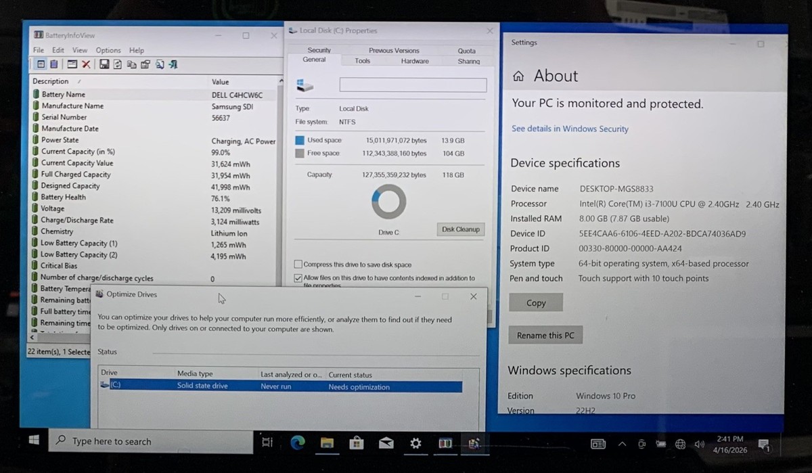Open See details in Windows Security link
This screenshot has width=812, height=473.
click(570, 129)
